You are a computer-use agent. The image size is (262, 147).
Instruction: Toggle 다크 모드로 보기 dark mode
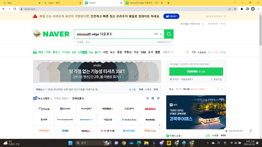234,131
